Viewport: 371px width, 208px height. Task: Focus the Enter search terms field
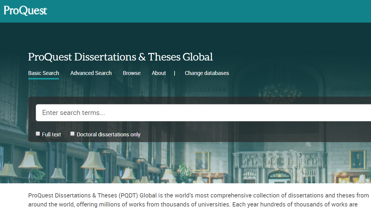[203, 113]
